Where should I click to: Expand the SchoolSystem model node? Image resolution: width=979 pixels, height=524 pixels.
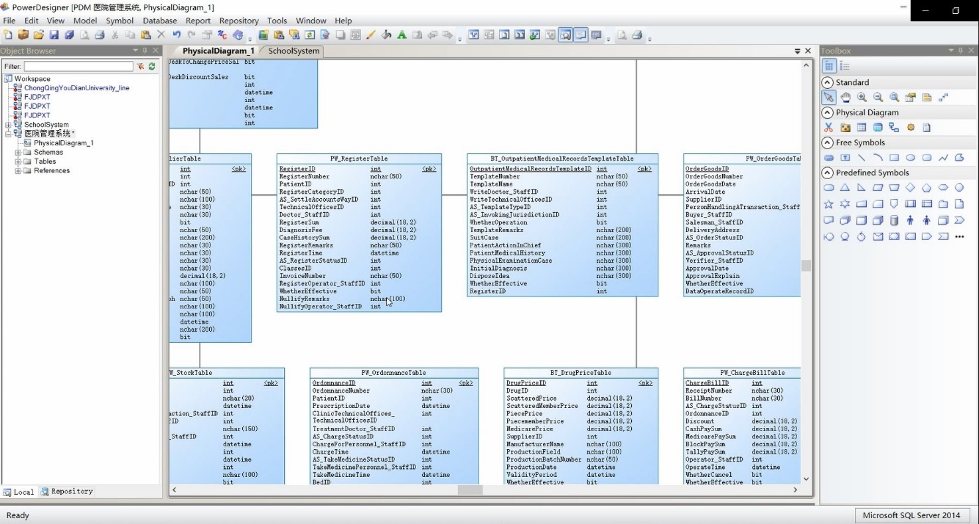[x=8, y=125]
